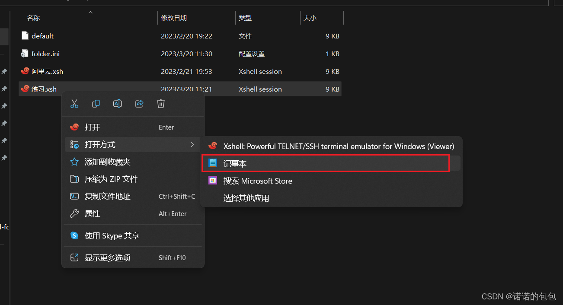This screenshot has height=305, width=563.
Task: Select 打开方式 menu entry
Action: click(x=133, y=144)
